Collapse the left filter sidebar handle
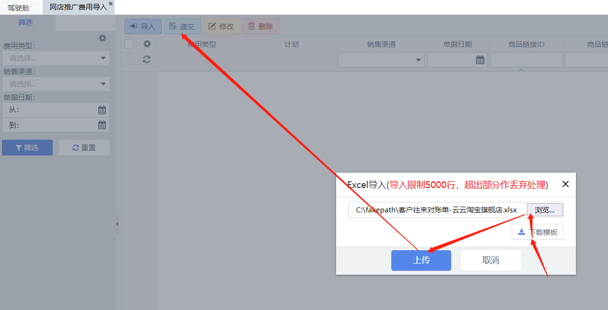This screenshot has width=608, height=310. click(x=117, y=223)
